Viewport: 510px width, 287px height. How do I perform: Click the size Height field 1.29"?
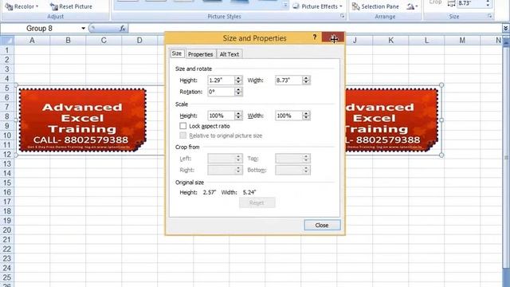pyautogui.click(x=221, y=80)
